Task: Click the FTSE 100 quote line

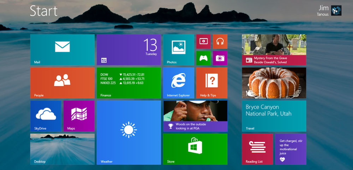Action: (x=122, y=79)
